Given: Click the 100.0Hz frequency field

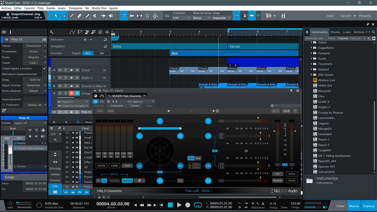Looking at the screenshot, I should click(x=101, y=166).
